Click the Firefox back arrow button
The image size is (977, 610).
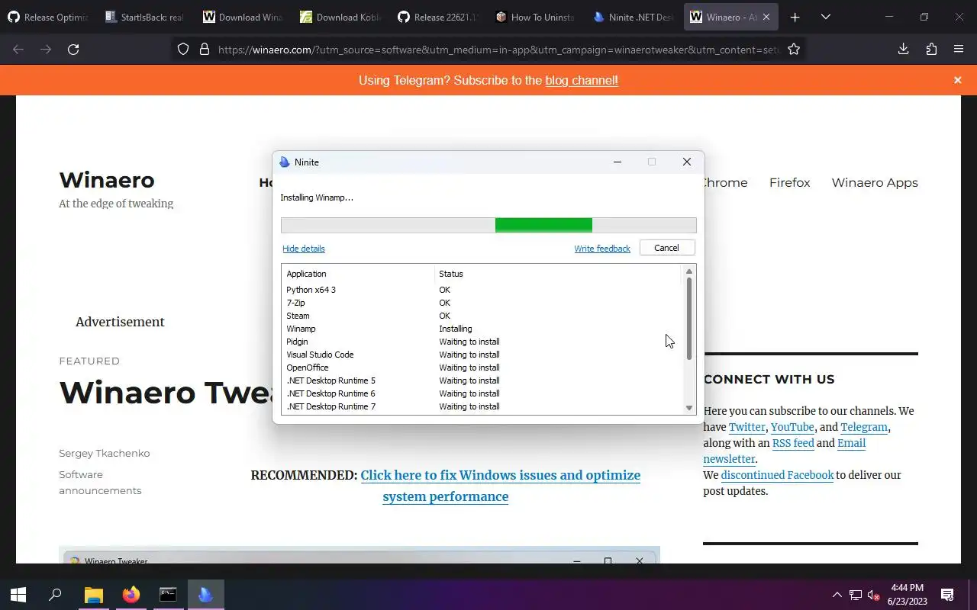pos(18,50)
